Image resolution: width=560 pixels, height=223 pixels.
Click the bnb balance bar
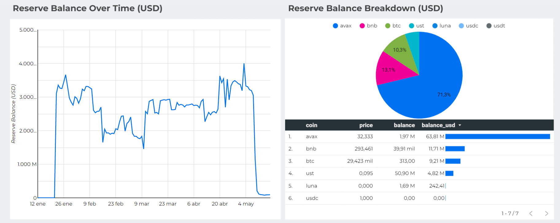(455, 149)
